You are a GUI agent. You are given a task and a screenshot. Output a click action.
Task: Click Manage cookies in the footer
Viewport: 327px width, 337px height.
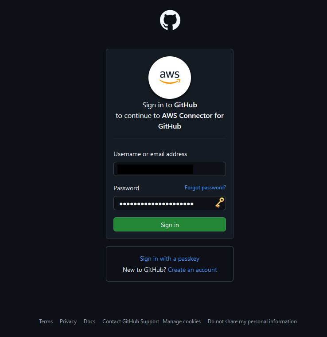(x=182, y=321)
